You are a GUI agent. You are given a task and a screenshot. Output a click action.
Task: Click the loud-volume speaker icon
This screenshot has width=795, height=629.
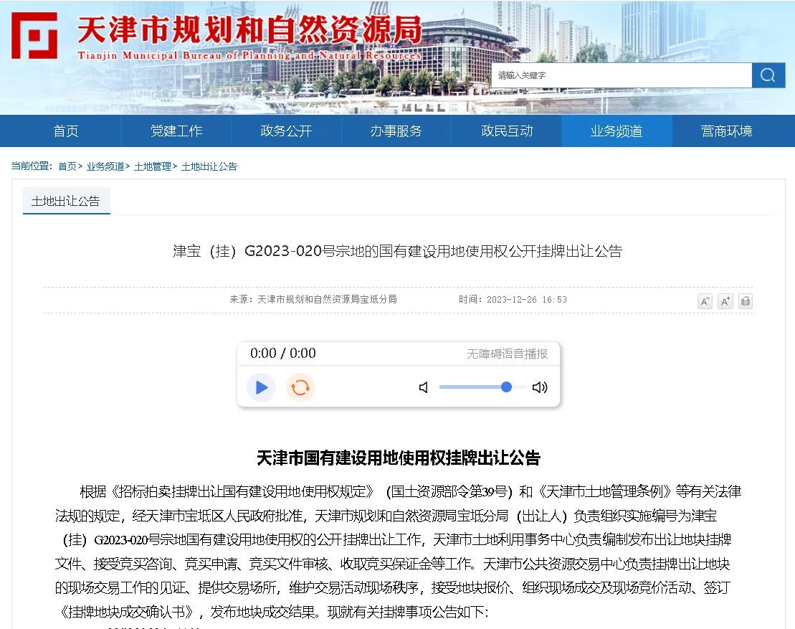click(x=540, y=388)
